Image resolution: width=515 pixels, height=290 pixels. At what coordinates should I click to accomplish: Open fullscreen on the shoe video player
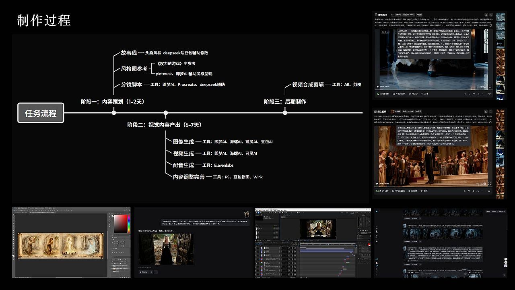click(490, 87)
